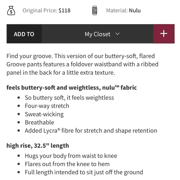Click the Four-way stretch bullet
180x180 pixels.
(47, 106)
